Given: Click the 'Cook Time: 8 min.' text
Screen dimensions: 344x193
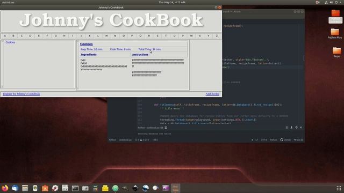Looking at the screenshot, I should (x=120, y=49).
